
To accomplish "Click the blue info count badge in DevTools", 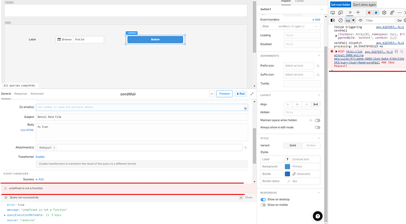I will 376,12.
